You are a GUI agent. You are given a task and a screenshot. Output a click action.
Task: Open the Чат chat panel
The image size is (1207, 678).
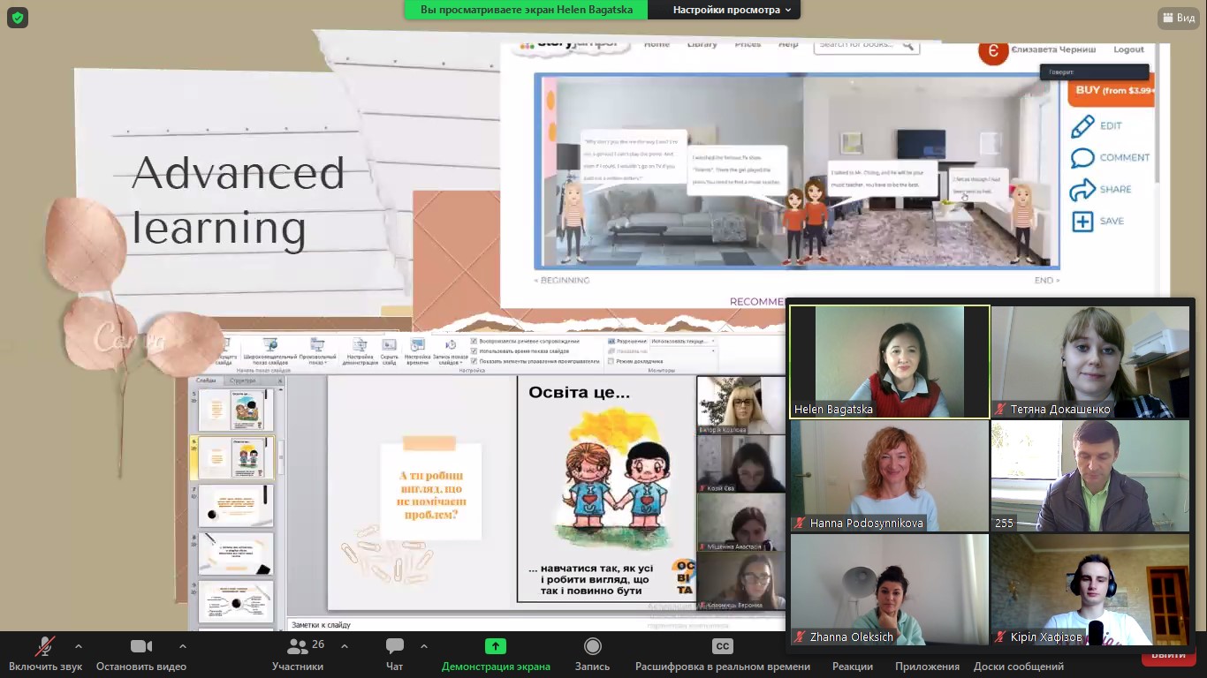394,647
